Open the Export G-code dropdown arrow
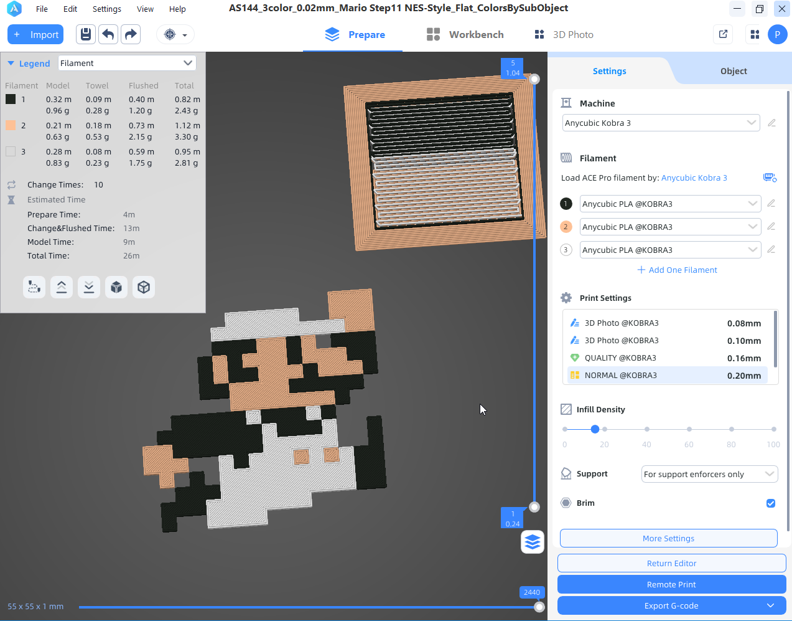This screenshot has height=621, width=792. [771, 605]
